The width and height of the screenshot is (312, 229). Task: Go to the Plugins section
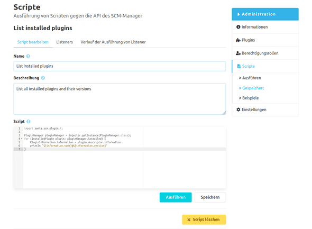coord(265,40)
